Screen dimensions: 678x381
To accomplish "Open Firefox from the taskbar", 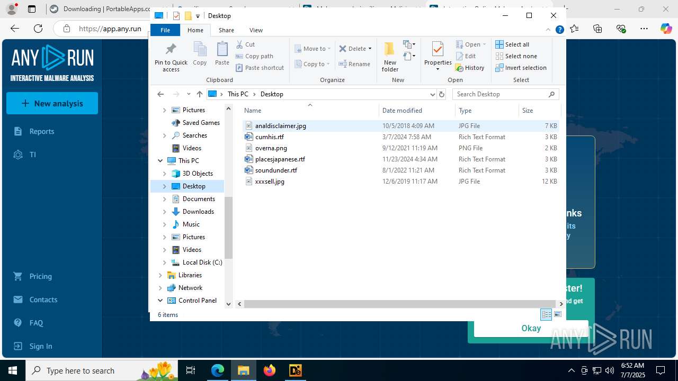I will pos(270,370).
